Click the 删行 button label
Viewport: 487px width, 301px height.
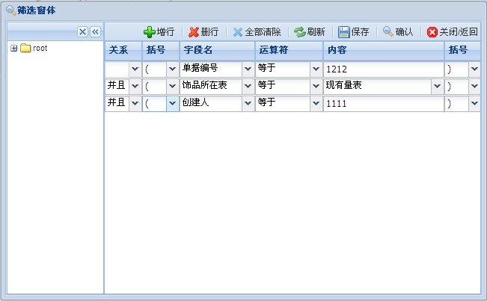point(209,32)
